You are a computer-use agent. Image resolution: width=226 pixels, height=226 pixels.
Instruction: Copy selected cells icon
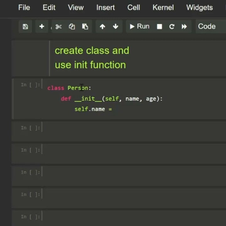coord(72,26)
